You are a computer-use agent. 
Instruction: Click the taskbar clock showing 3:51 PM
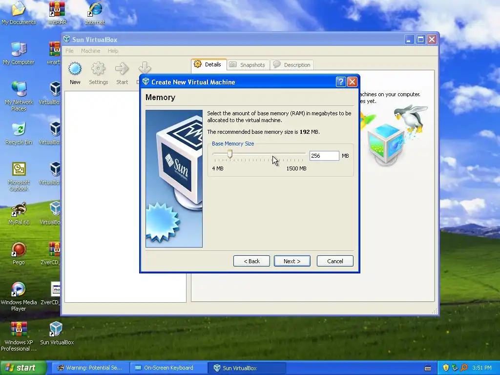481,368
